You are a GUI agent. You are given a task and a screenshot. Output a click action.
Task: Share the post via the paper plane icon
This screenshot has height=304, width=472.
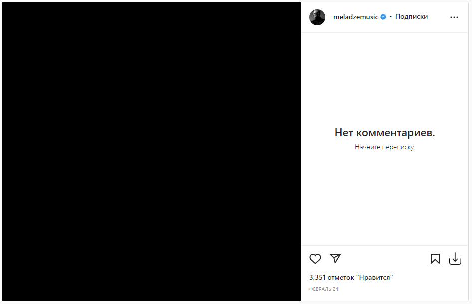point(336,259)
